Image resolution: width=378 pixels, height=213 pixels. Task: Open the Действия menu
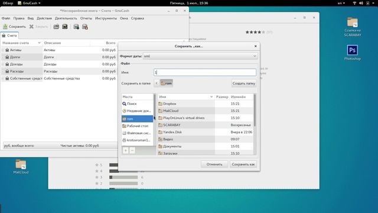click(44, 18)
